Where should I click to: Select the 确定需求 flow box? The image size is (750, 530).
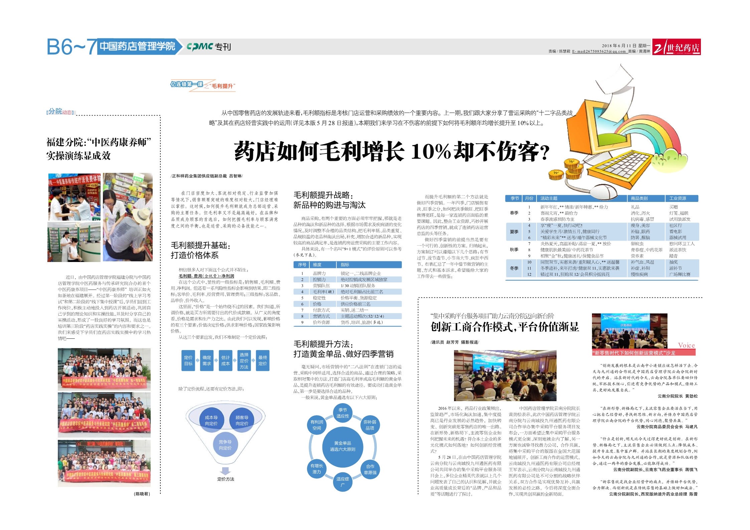[x=207, y=360]
